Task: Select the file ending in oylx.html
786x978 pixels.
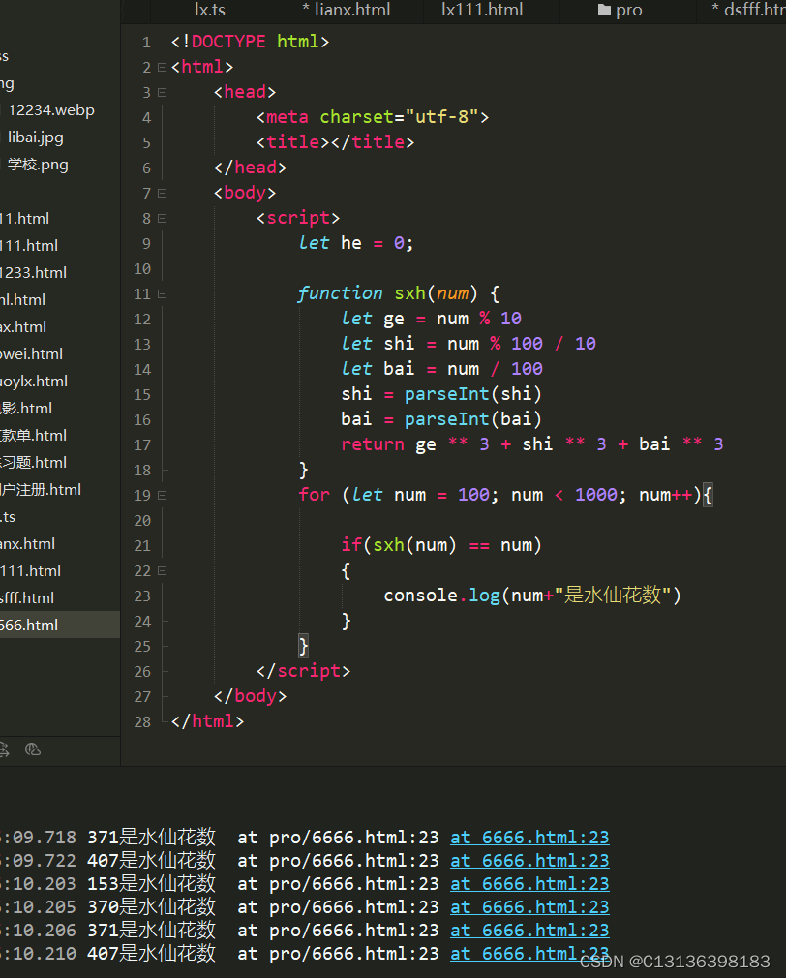Action: 34,382
